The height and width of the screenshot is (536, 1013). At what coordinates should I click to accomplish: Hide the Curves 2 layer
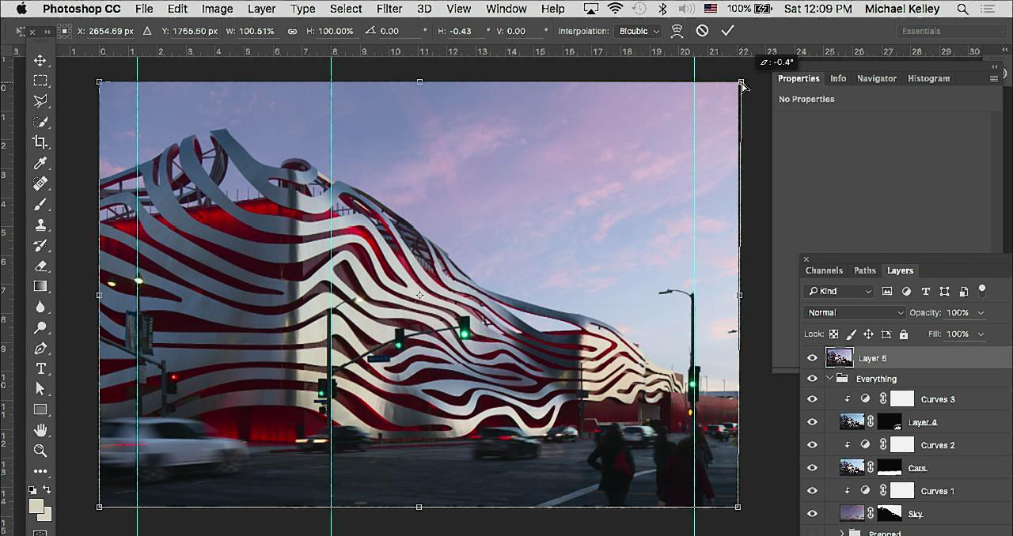[812, 445]
